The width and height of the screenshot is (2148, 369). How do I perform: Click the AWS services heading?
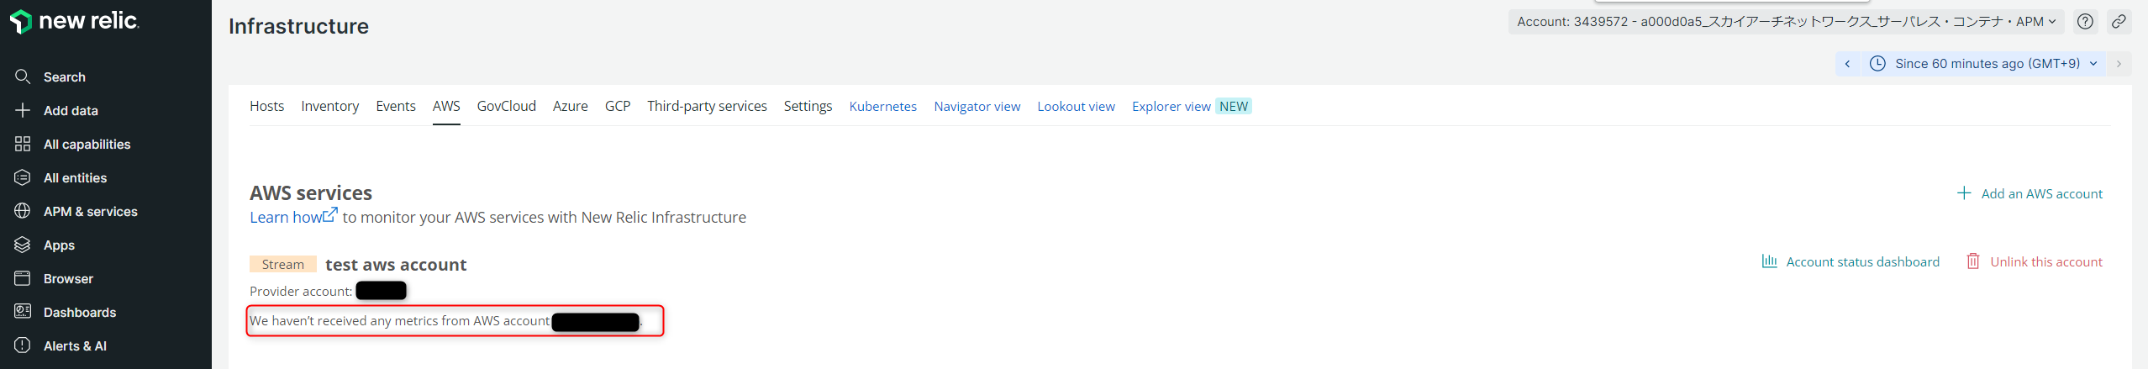pyautogui.click(x=311, y=193)
